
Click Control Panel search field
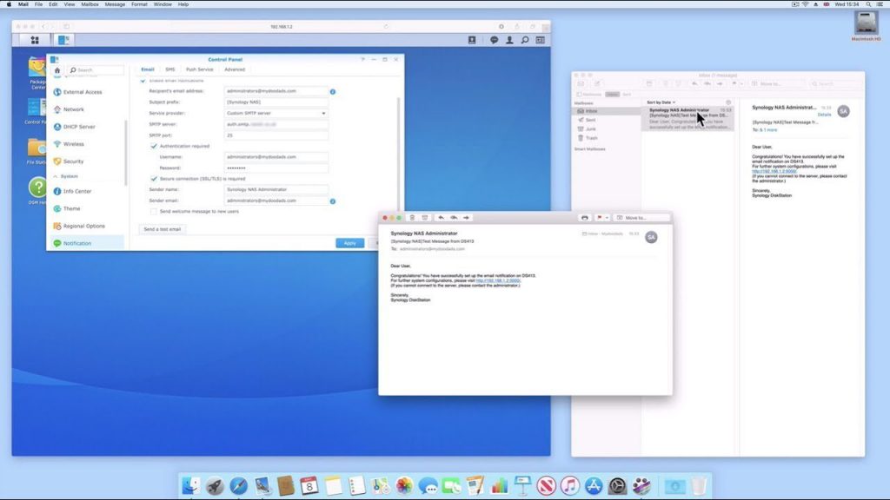96,70
